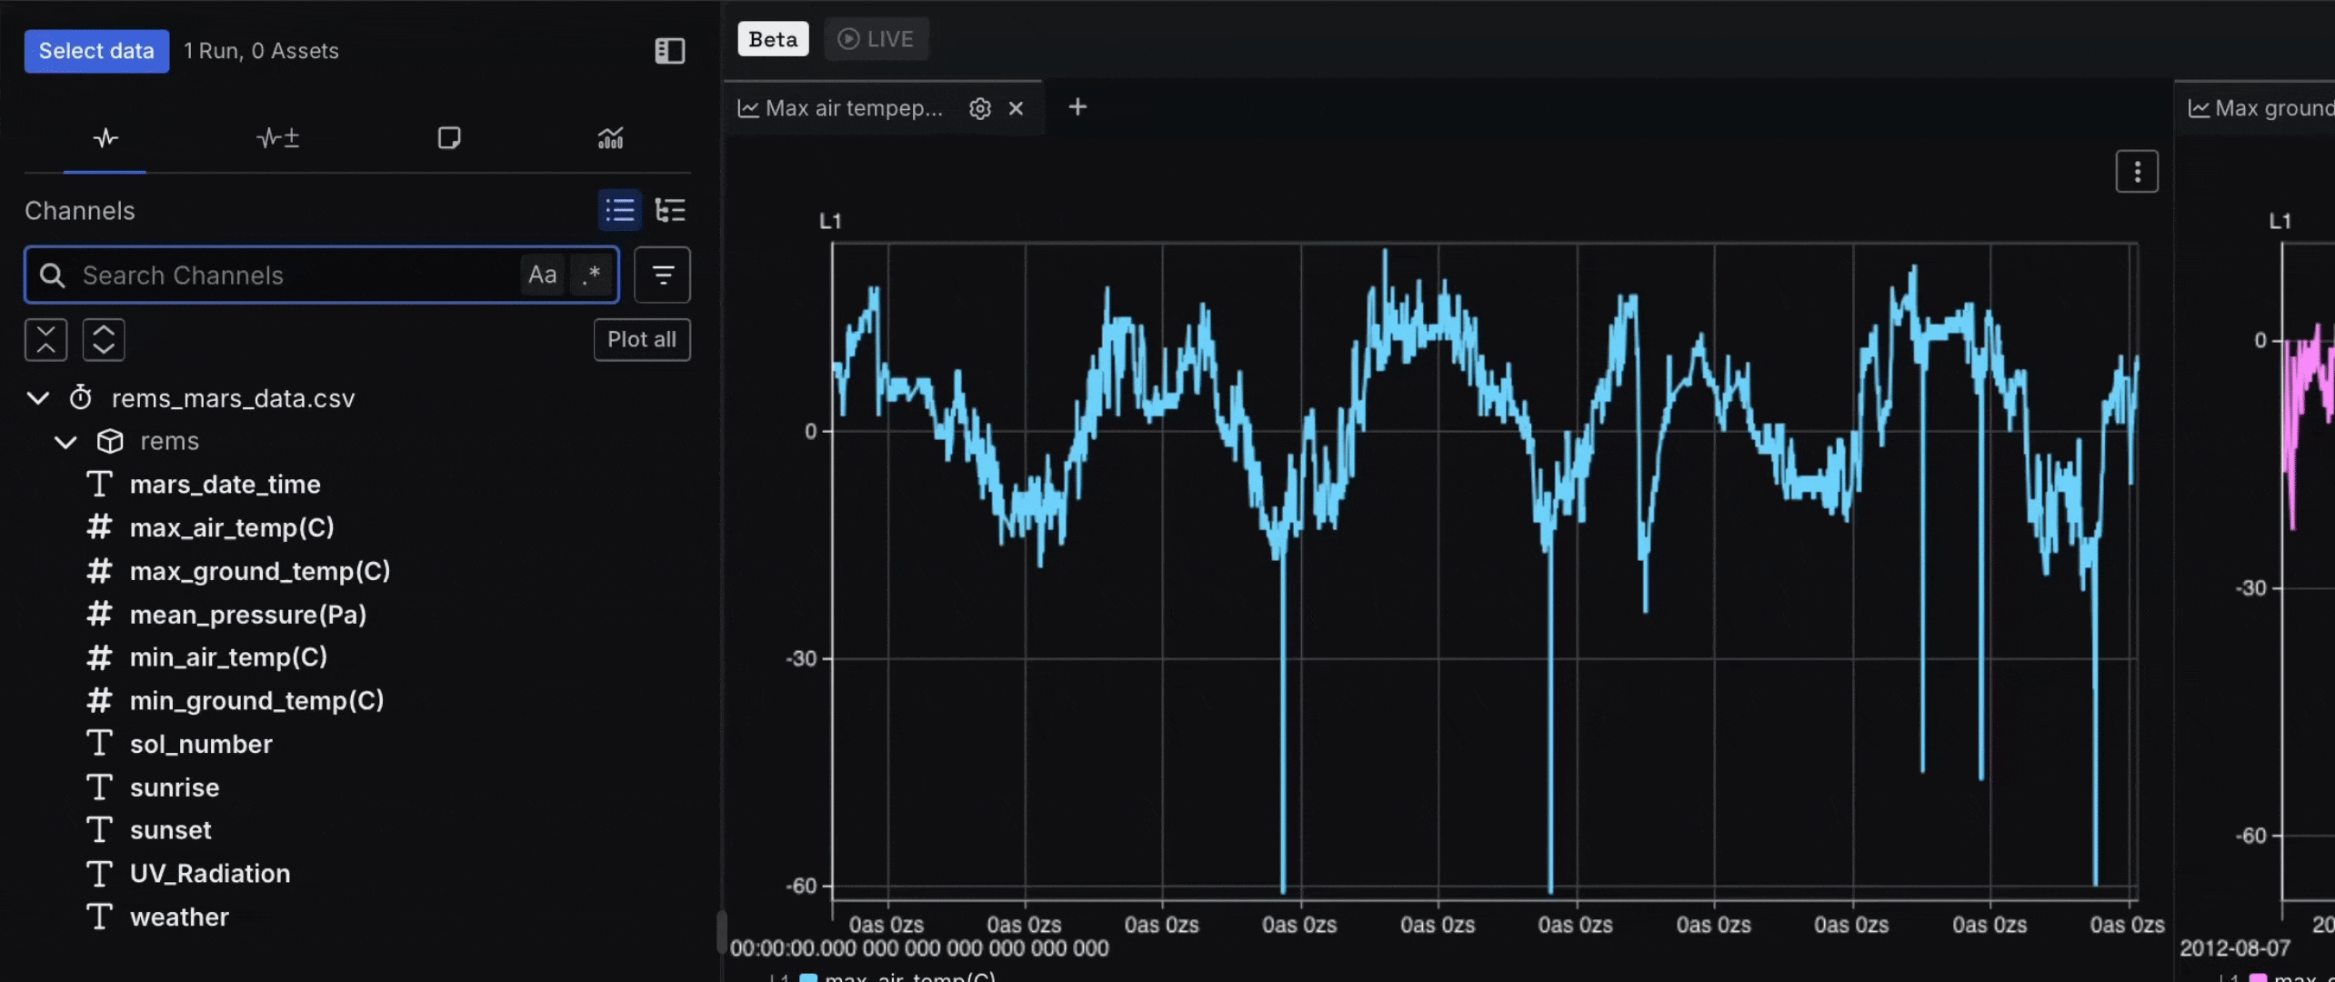Open Max air temp tab settings gear
The width and height of the screenshot is (2335, 982).
979,108
